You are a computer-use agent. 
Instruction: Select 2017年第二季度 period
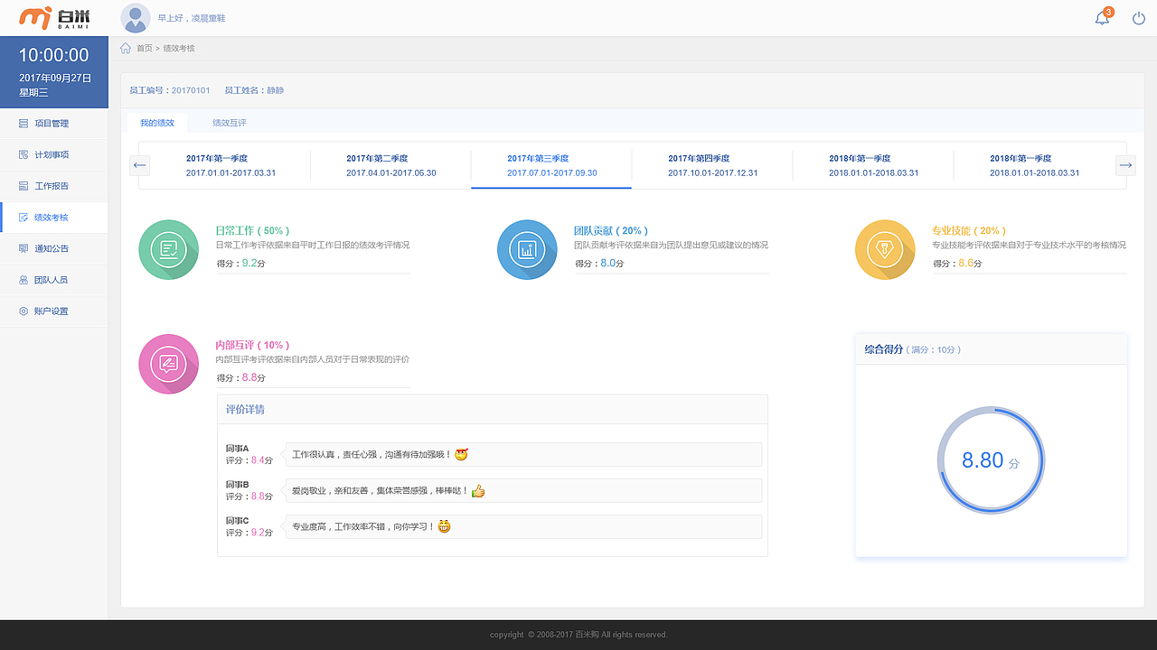(391, 165)
